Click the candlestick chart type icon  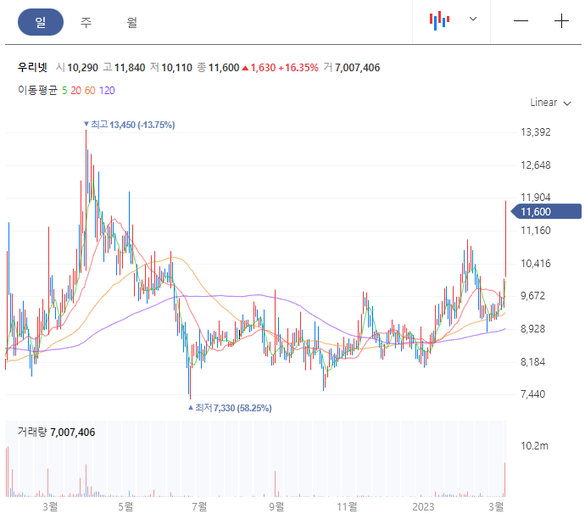tap(439, 20)
